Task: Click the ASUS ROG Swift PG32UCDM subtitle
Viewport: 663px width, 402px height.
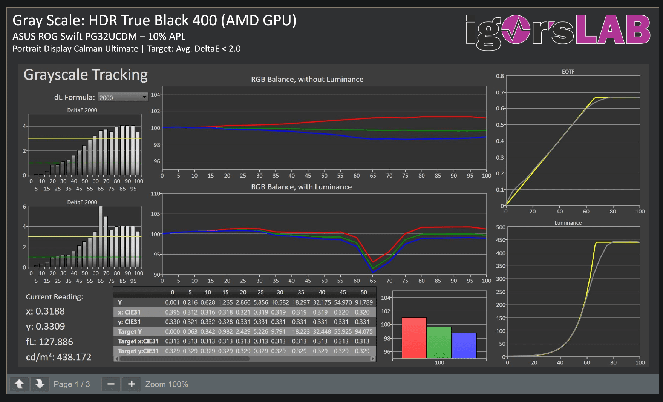Action: [x=99, y=37]
